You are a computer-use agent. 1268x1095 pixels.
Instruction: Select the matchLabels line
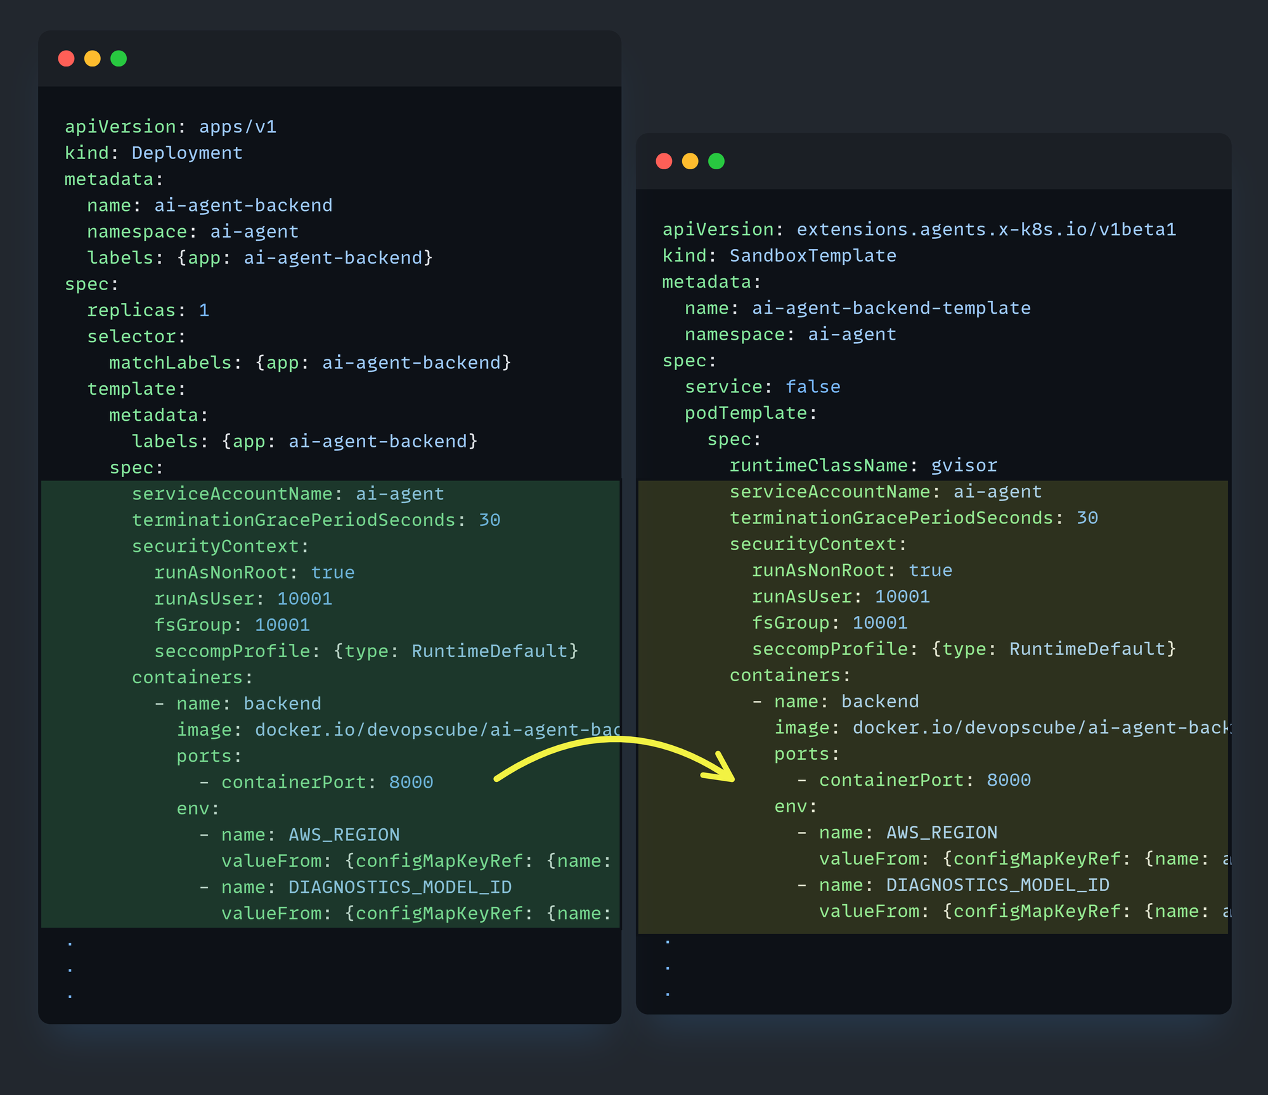[310, 362]
